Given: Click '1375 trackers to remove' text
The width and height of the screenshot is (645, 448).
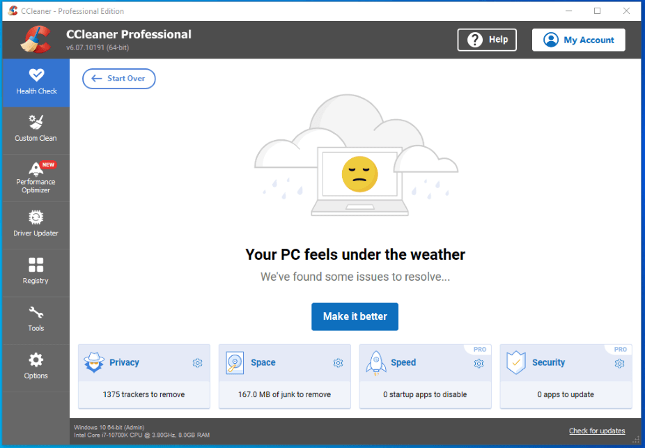Looking at the screenshot, I should coord(143,394).
